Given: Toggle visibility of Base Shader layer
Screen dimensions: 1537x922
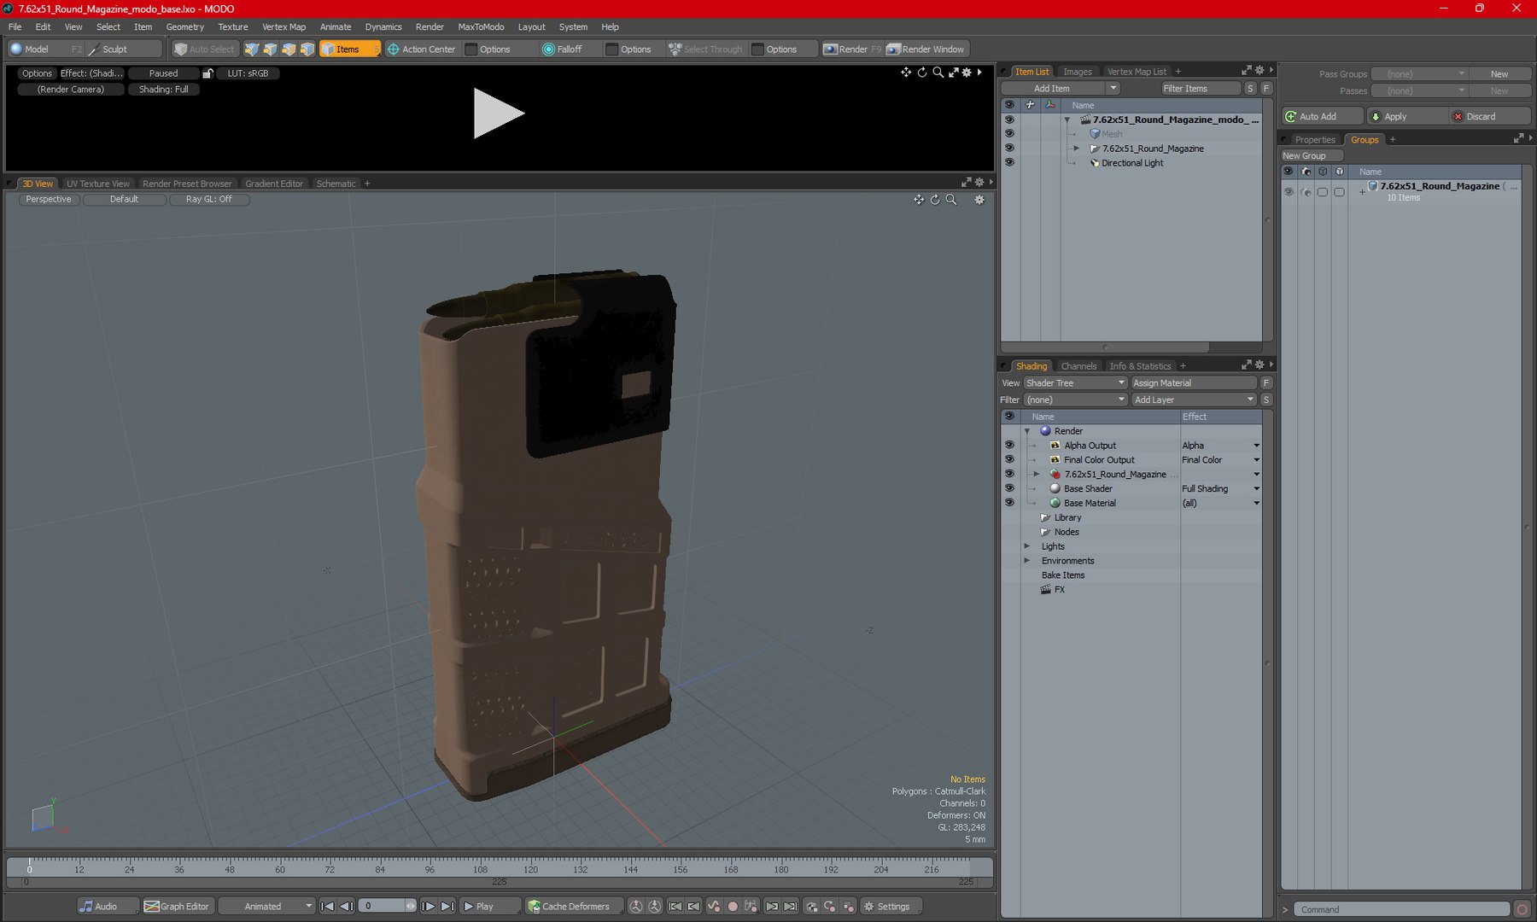Looking at the screenshot, I should tap(1009, 489).
